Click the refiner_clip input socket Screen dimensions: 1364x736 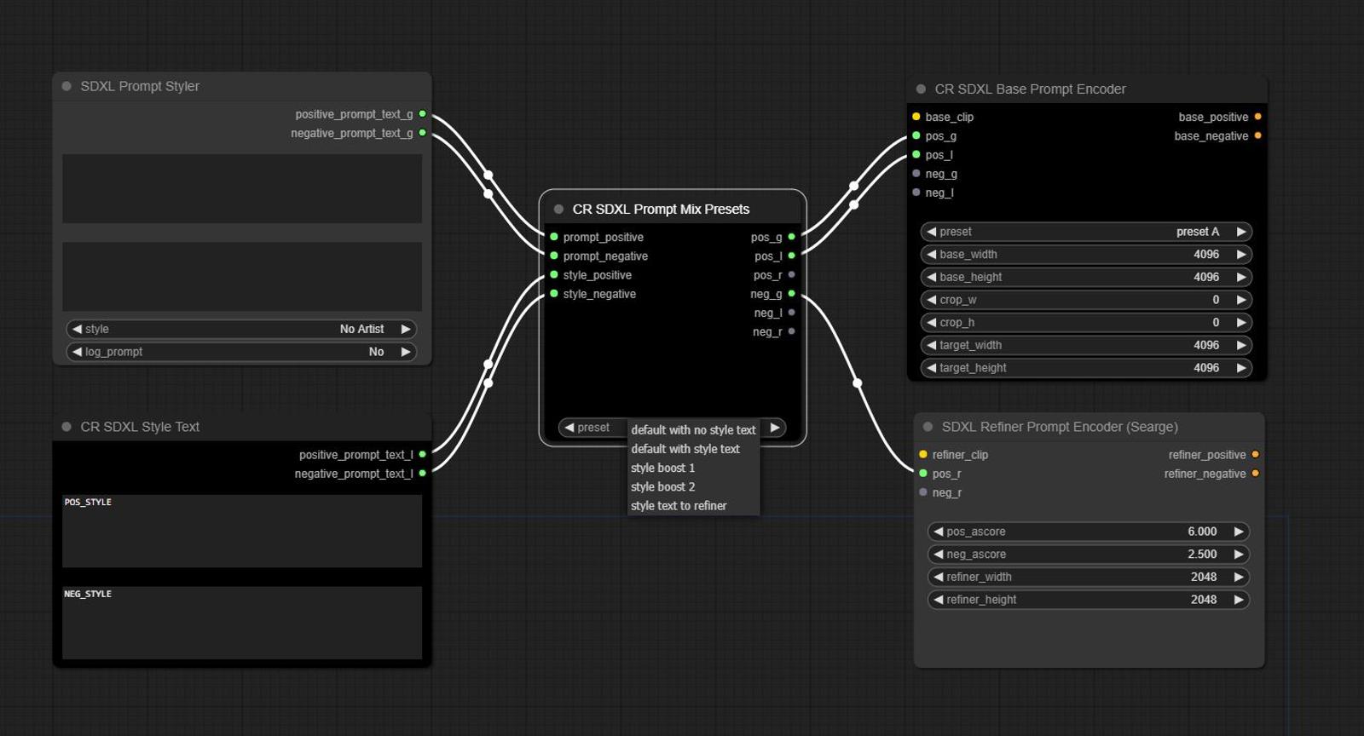[x=923, y=455]
